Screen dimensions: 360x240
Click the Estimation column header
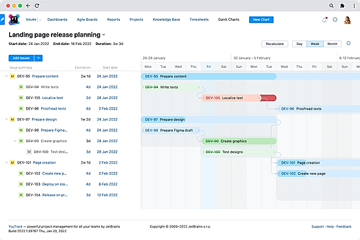[83, 68]
